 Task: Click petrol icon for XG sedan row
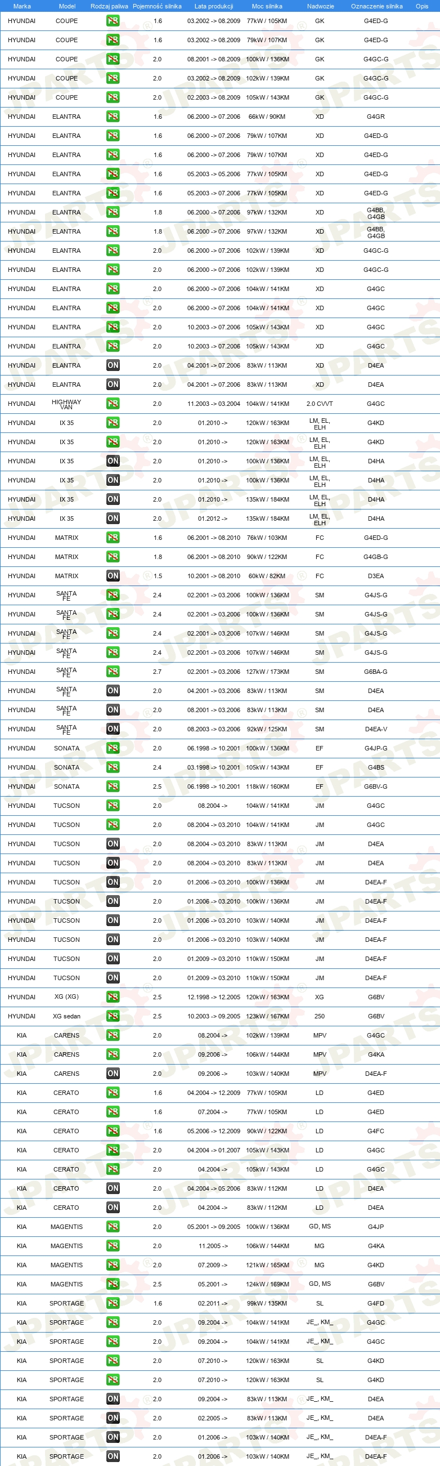[x=113, y=1016]
